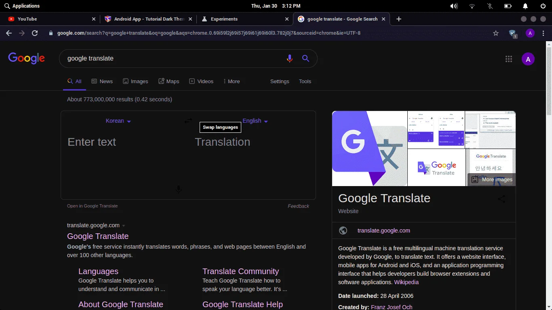
Task: Click the Feedback link
Action: pos(298,206)
